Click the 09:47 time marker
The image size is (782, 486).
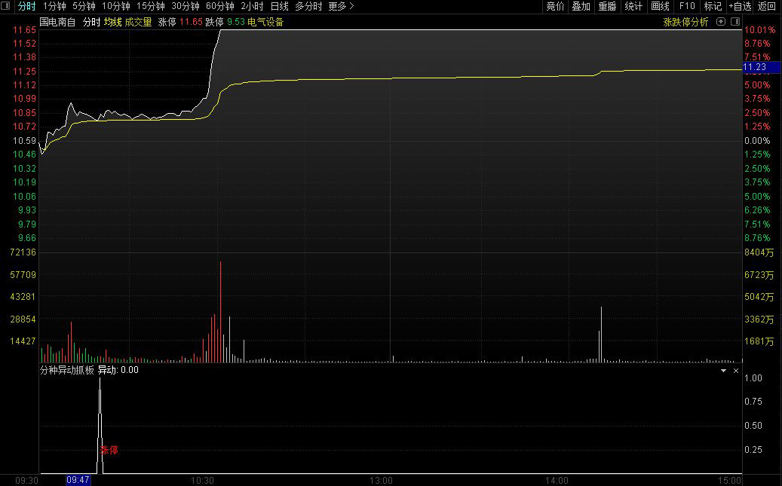(x=78, y=480)
